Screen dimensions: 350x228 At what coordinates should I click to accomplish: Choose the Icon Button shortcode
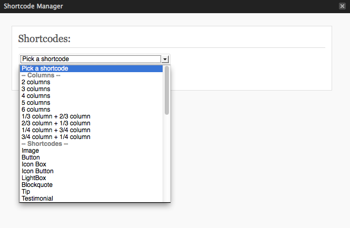(x=91, y=171)
